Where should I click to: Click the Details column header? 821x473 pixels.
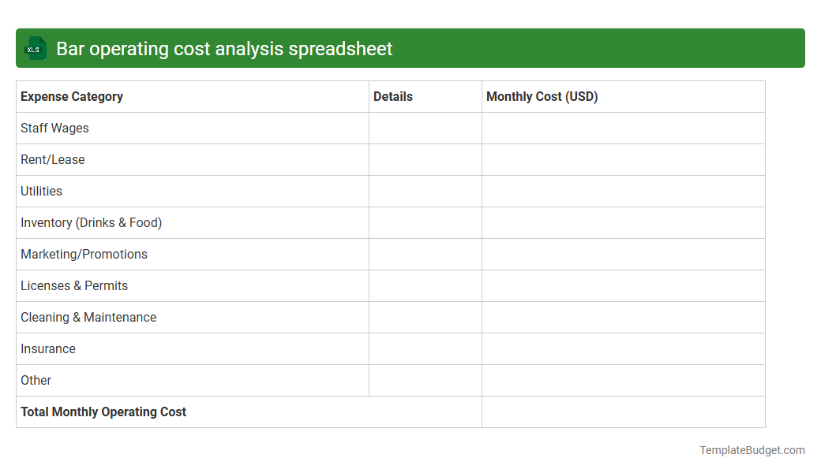[392, 96]
